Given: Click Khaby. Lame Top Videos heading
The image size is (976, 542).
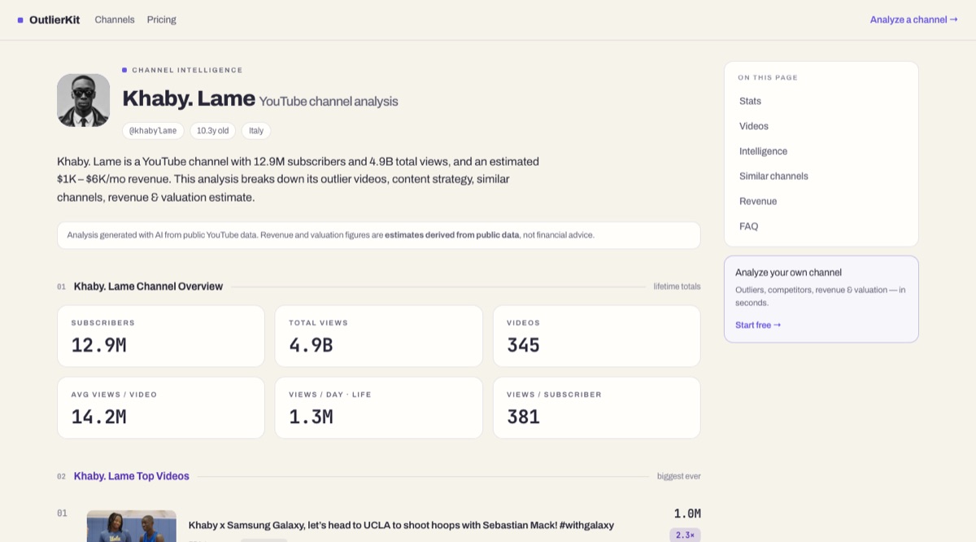Looking at the screenshot, I should [x=132, y=476].
